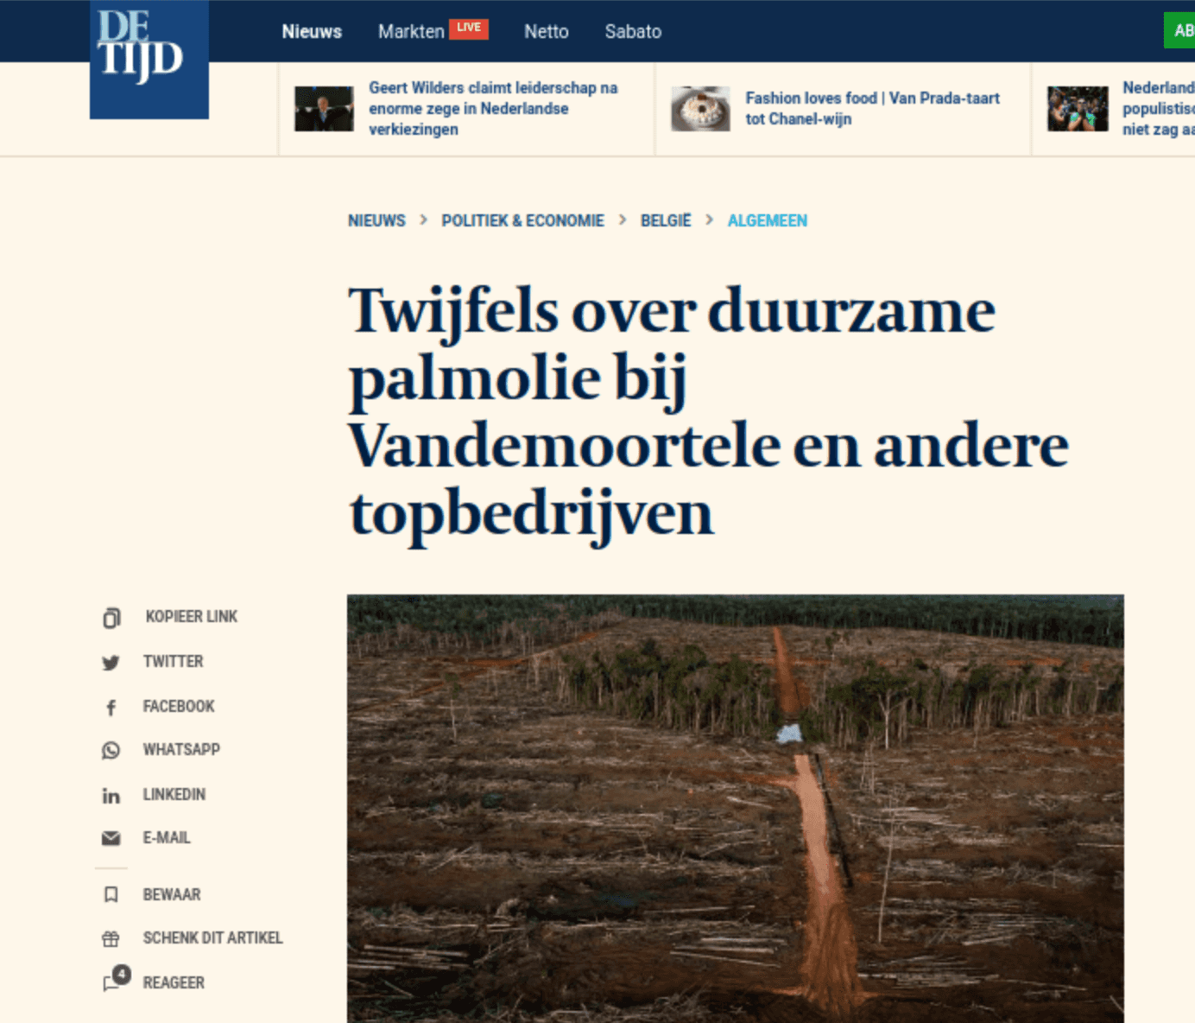Click the deforested palm plantation article image
The image size is (1195, 1023).
point(736,809)
